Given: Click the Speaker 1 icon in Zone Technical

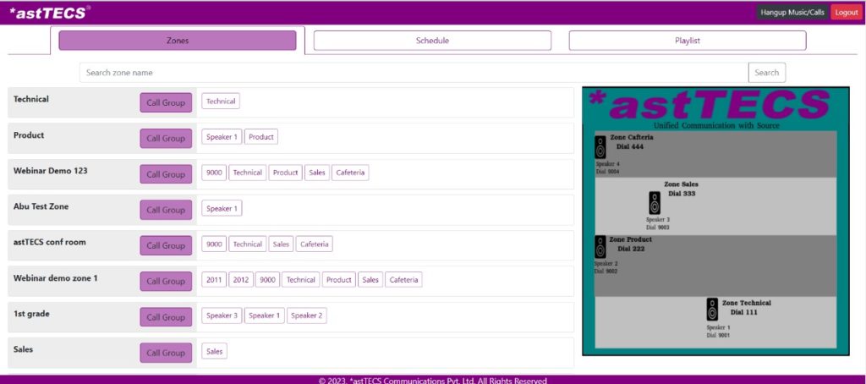Looking at the screenshot, I should (712, 310).
